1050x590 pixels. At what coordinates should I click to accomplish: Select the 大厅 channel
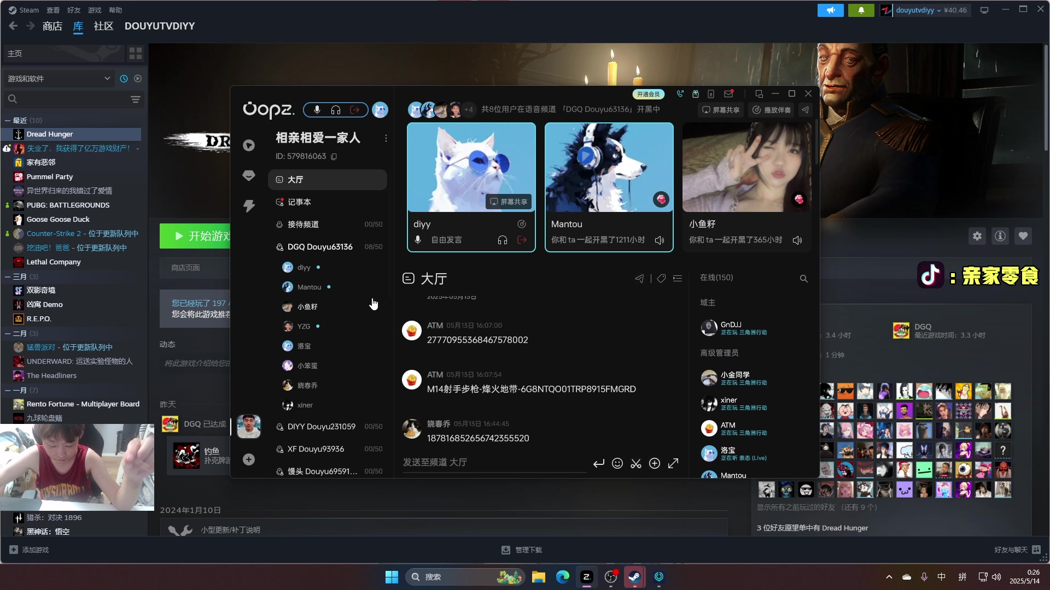(x=328, y=180)
